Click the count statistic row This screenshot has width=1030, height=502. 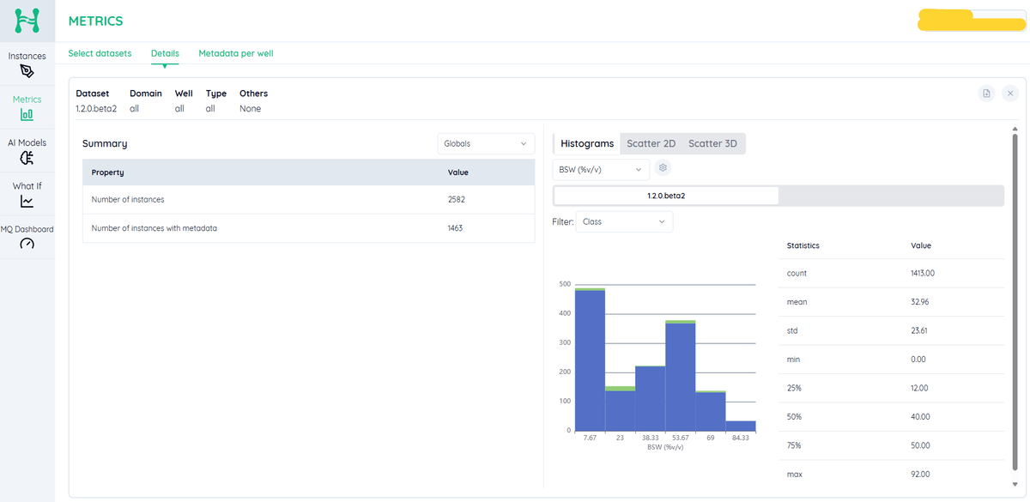tap(893, 273)
